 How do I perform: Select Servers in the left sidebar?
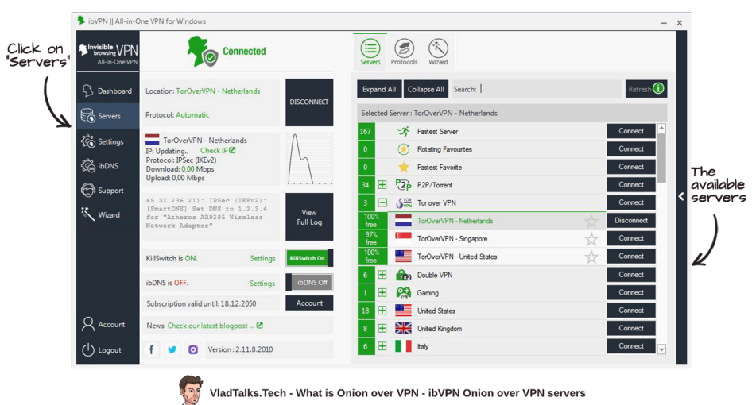107,115
